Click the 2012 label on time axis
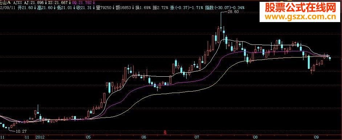 click(40, 137)
